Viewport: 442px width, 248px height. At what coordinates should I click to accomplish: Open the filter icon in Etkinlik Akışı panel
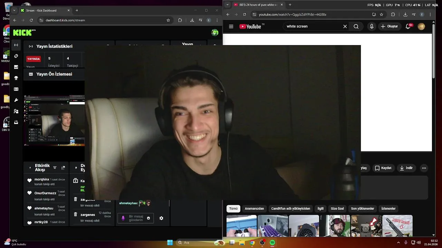55,168
